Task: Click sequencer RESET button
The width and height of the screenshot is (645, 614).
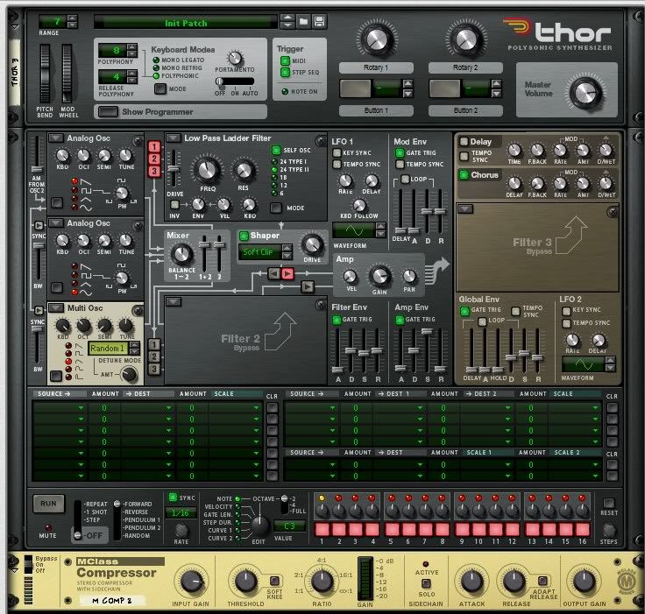Action: [x=608, y=503]
